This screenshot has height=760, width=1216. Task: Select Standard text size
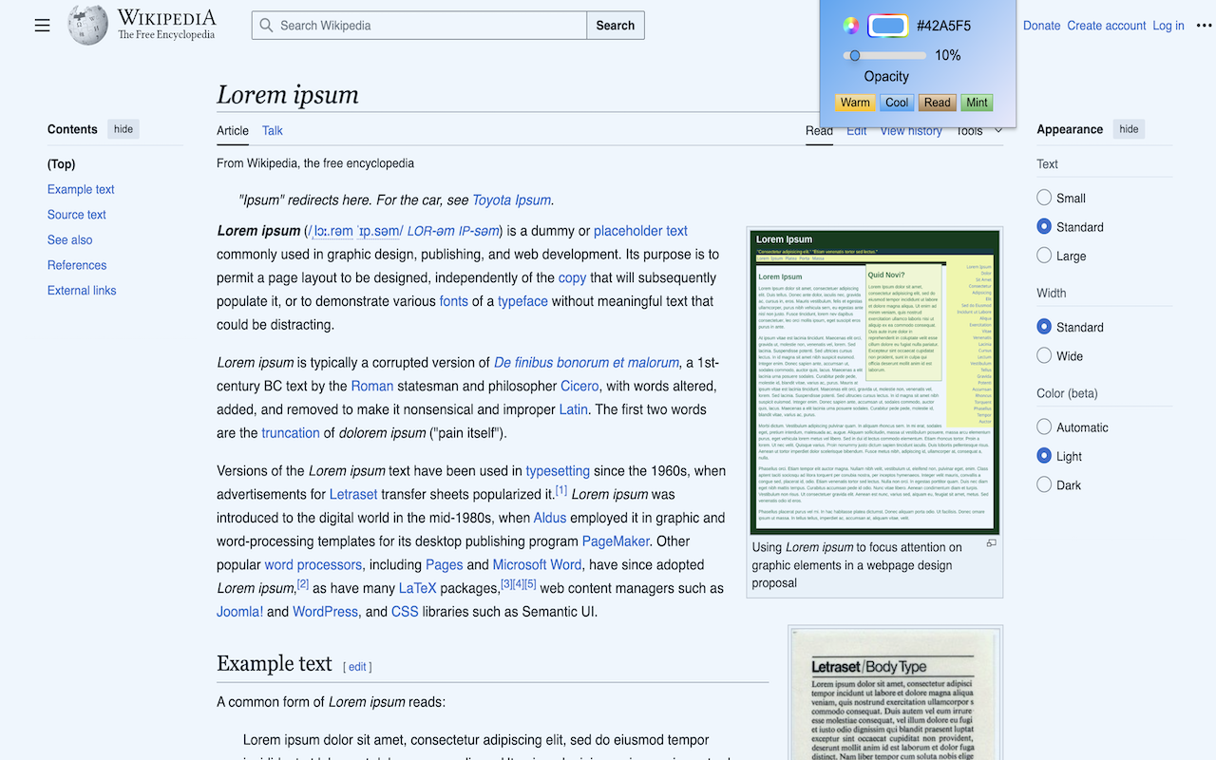(x=1044, y=227)
